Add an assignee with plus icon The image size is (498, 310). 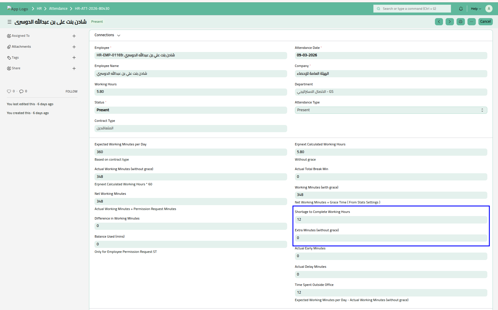click(x=74, y=36)
